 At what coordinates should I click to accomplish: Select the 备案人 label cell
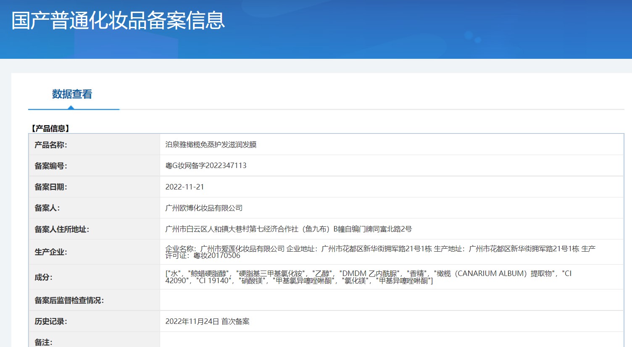(x=94, y=208)
